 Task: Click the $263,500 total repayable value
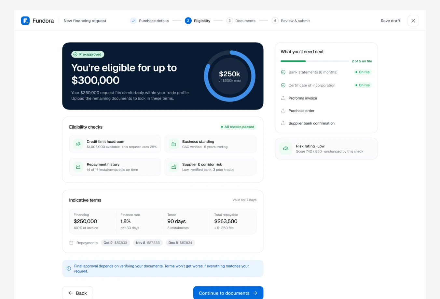pos(226,221)
